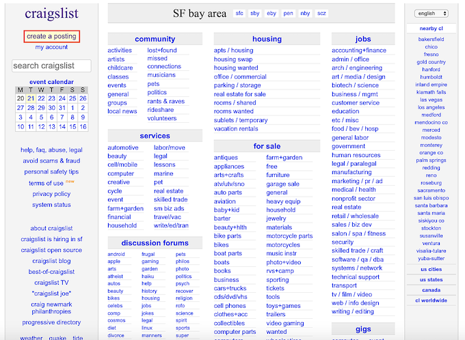Open 'apts / housing' listings
This screenshot has height=340, width=465.
[233, 51]
